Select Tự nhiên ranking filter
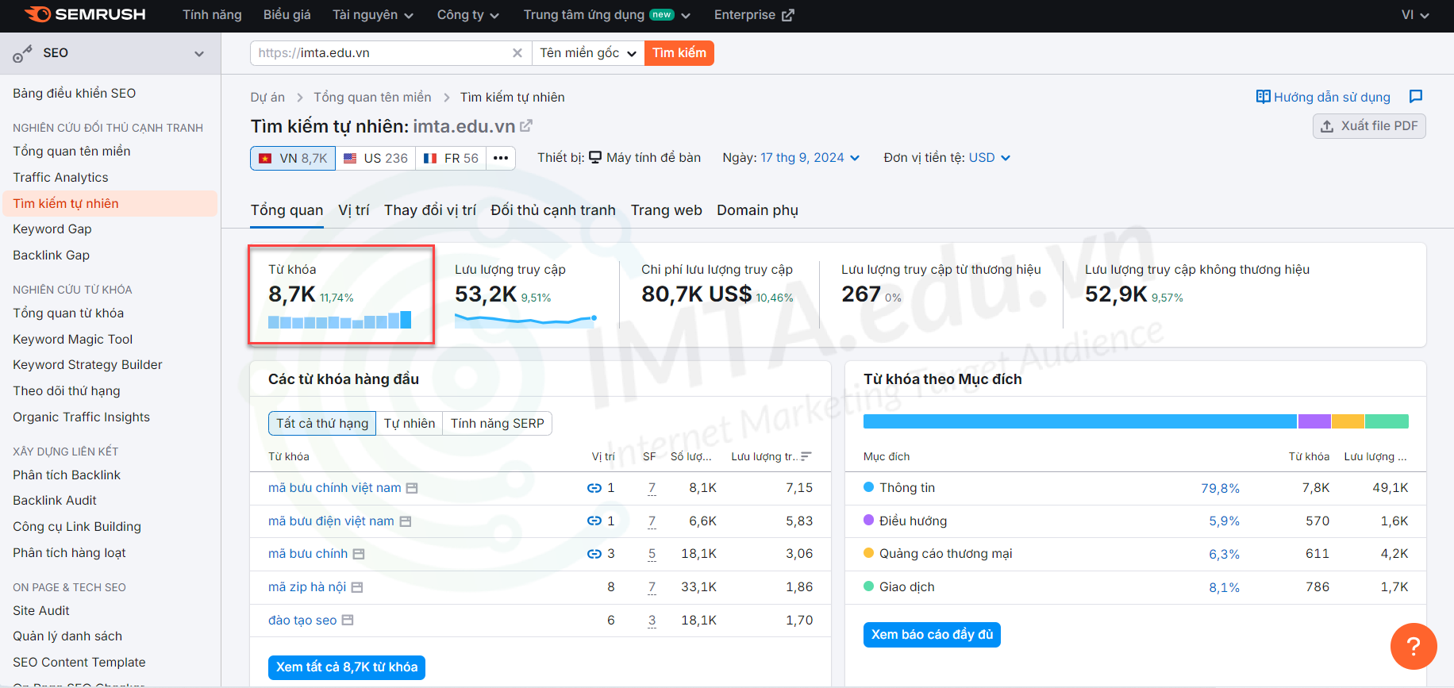This screenshot has height=688, width=1454. click(x=410, y=424)
